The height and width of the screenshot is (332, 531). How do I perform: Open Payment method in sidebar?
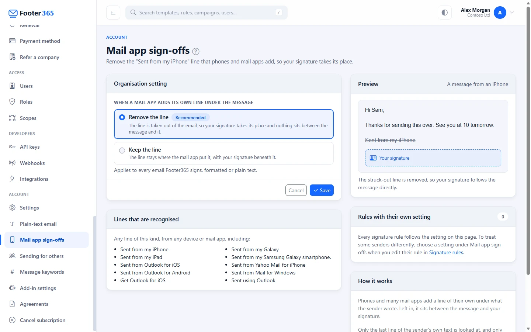pyautogui.click(x=46, y=41)
